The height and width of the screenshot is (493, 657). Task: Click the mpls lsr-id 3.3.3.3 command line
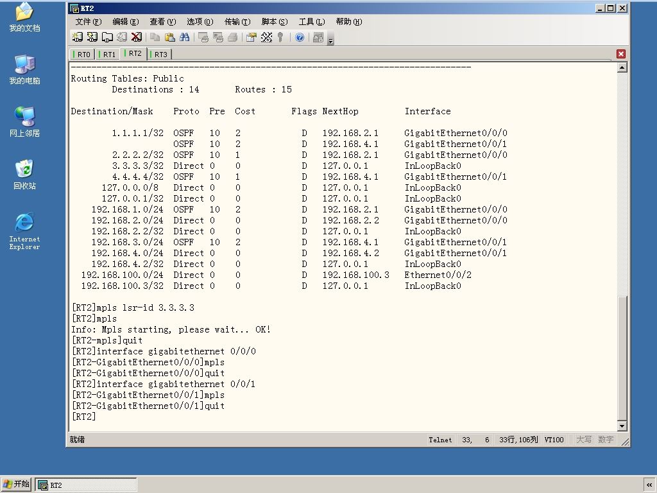click(133, 307)
